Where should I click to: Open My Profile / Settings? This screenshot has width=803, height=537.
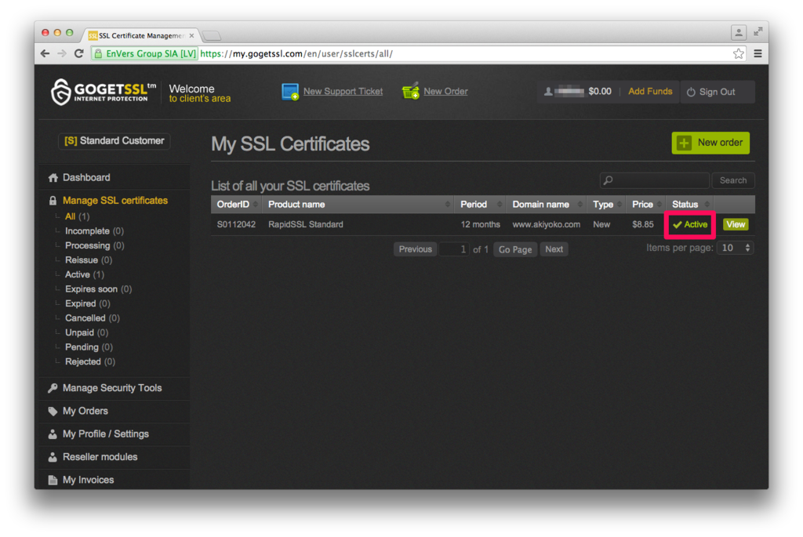106,434
